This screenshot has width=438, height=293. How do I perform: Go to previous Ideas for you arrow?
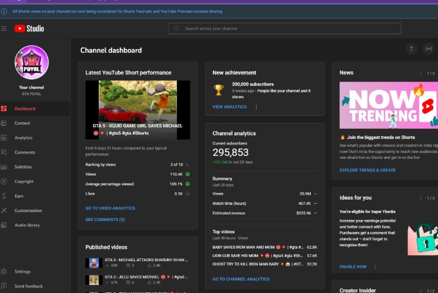pyautogui.click(x=421, y=198)
